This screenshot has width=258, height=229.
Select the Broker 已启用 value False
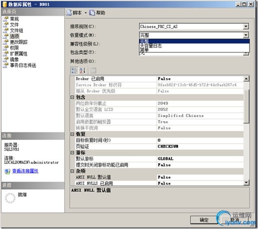(200, 79)
